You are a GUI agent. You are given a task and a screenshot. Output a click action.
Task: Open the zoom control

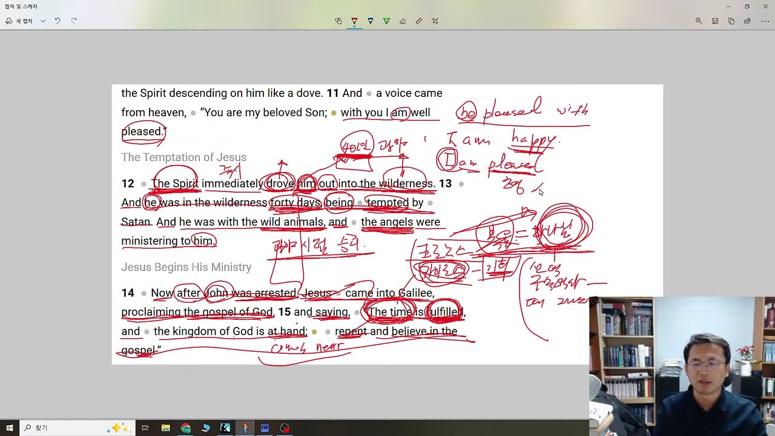[x=699, y=21]
